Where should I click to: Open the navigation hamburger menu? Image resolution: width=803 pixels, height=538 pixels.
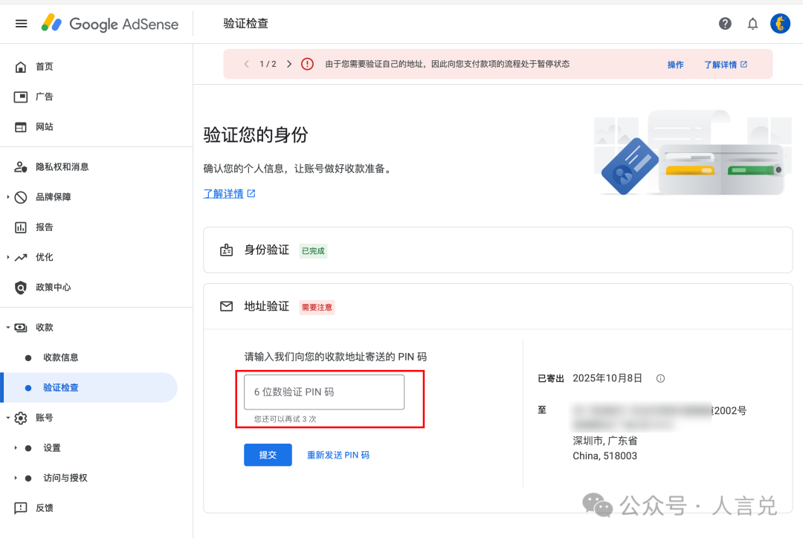(x=21, y=23)
